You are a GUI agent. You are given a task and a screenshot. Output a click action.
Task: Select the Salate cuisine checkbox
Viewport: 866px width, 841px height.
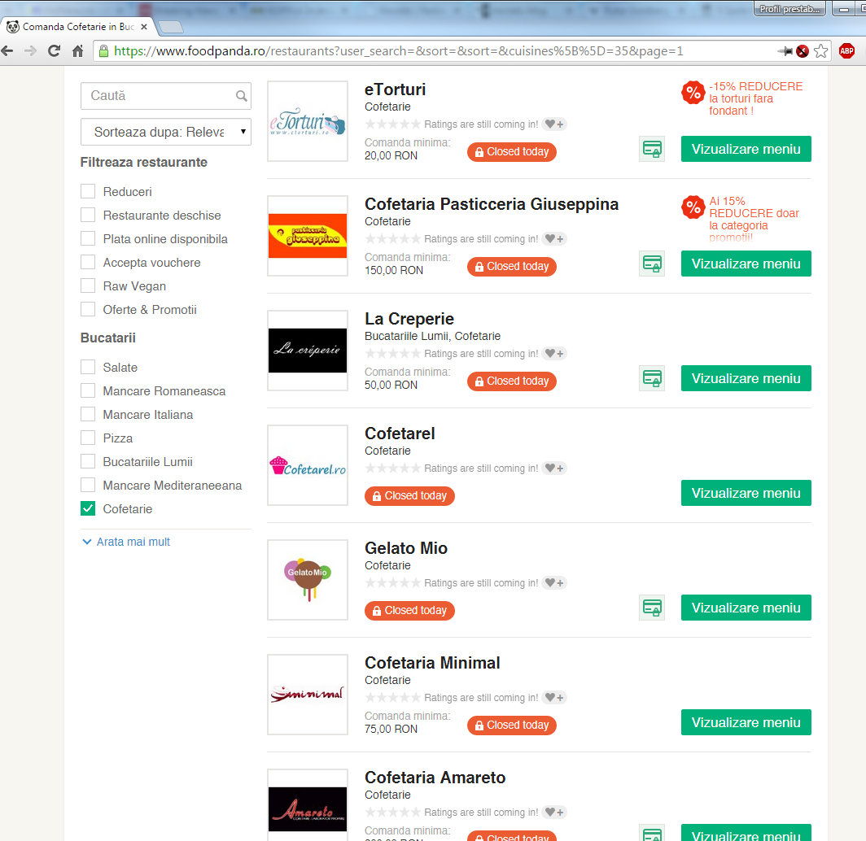click(88, 368)
